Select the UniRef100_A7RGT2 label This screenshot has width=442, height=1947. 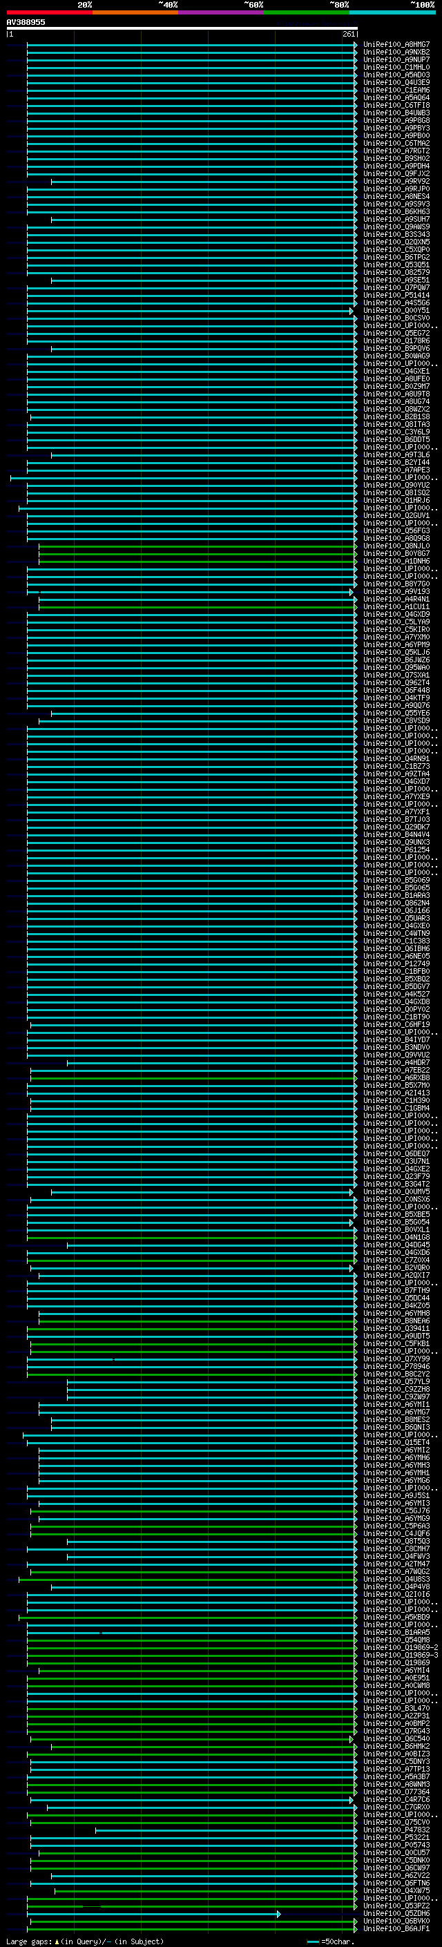click(x=396, y=151)
